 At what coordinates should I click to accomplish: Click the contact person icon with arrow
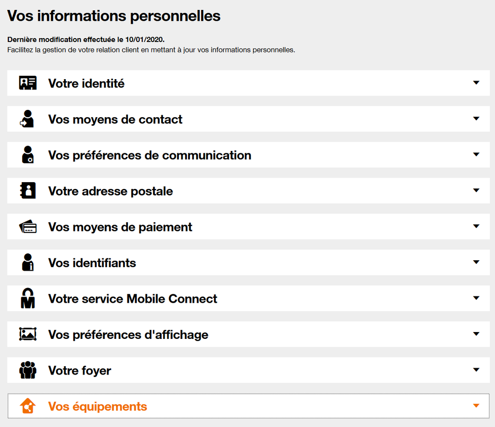coord(27,119)
